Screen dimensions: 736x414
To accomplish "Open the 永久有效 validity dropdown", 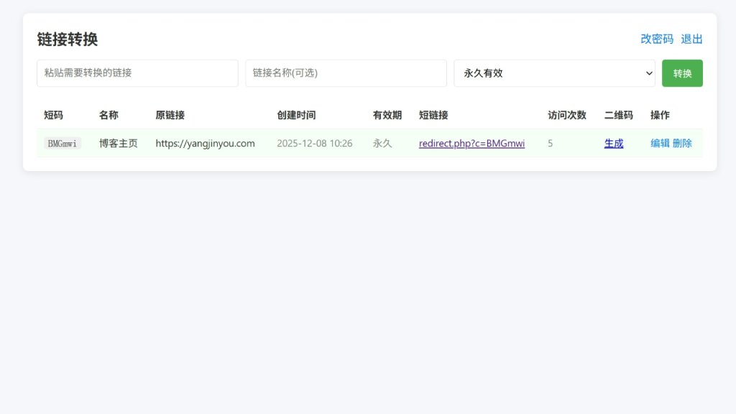I will click(554, 73).
